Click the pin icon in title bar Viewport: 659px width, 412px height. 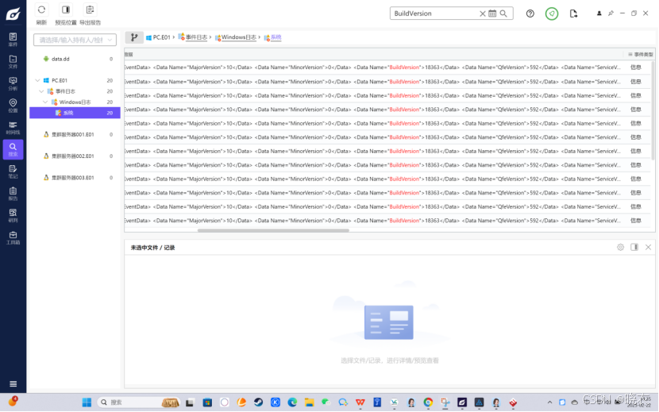pos(611,13)
